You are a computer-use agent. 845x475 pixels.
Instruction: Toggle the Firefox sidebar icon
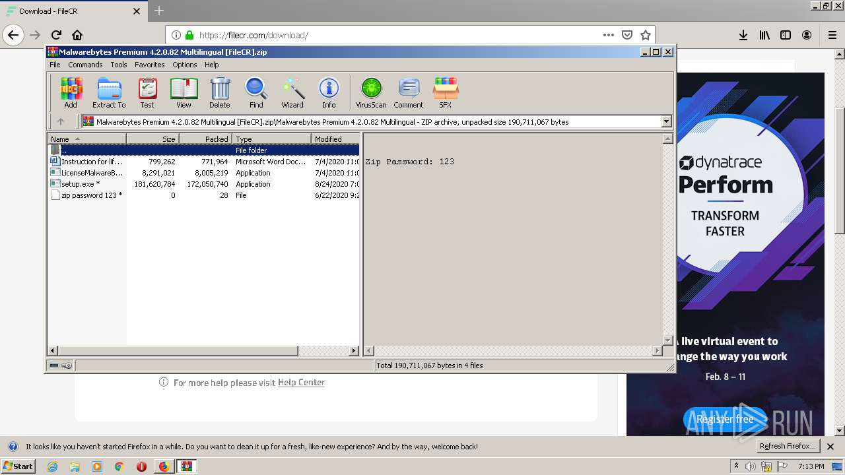coord(786,35)
